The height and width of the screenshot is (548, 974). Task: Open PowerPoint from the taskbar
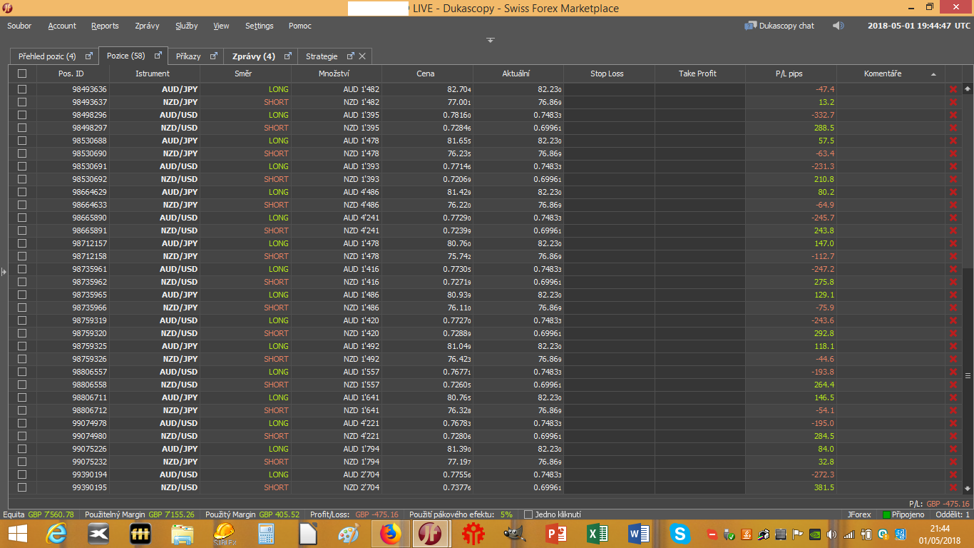(x=555, y=534)
